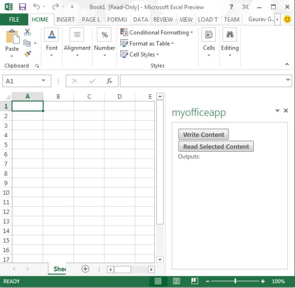Select column D header
The height and width of the screenshot is (288, 295).
(119, 97)
